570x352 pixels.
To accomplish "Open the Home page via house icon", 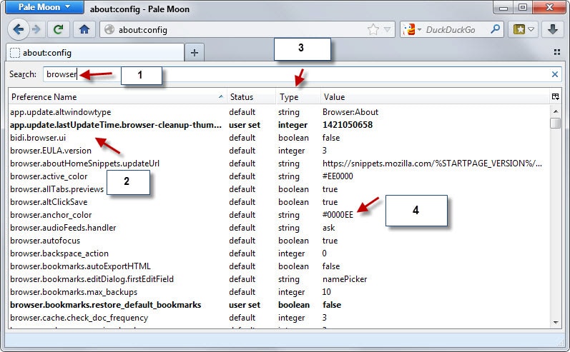I will [84, 29].
